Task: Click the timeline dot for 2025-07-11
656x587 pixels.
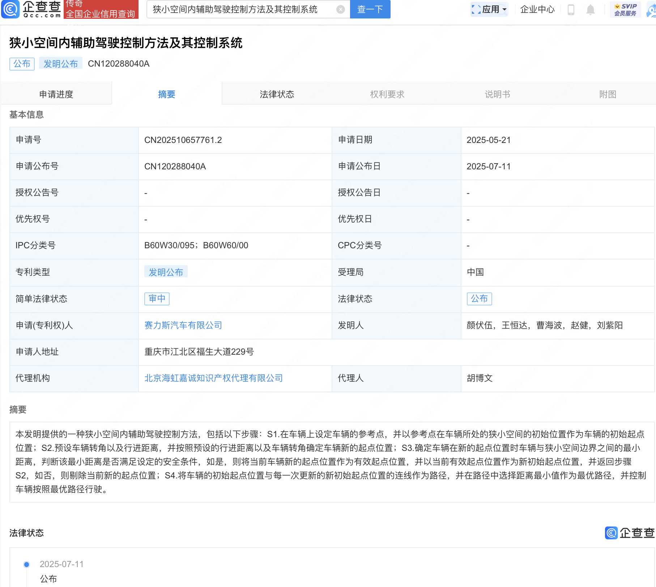Action: coord(26,564)
